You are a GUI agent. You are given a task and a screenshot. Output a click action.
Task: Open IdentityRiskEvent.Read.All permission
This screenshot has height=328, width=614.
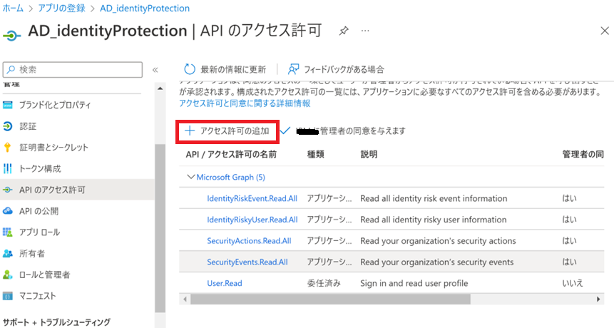click(252, 198)
